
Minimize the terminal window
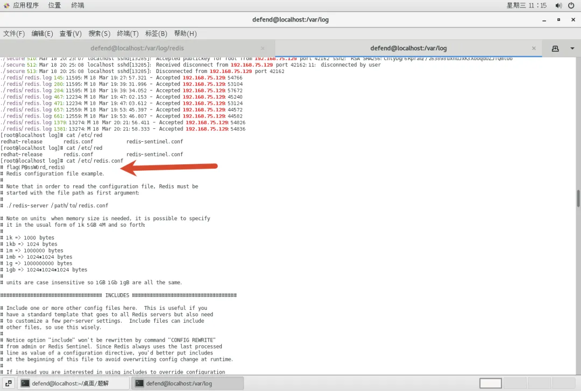[544, 20]
